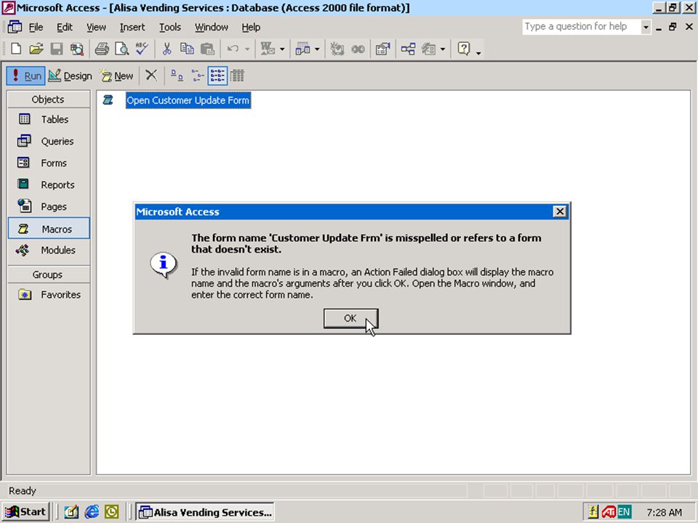Click the Delete X icon in database toolbar
698x523 pixels.
(x=151, y=75)
